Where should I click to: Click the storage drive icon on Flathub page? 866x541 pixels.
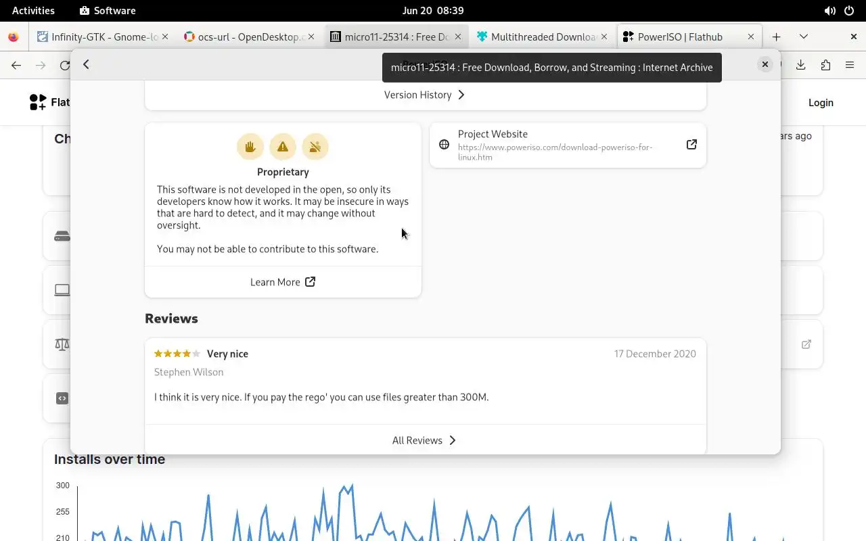[62, 236]
